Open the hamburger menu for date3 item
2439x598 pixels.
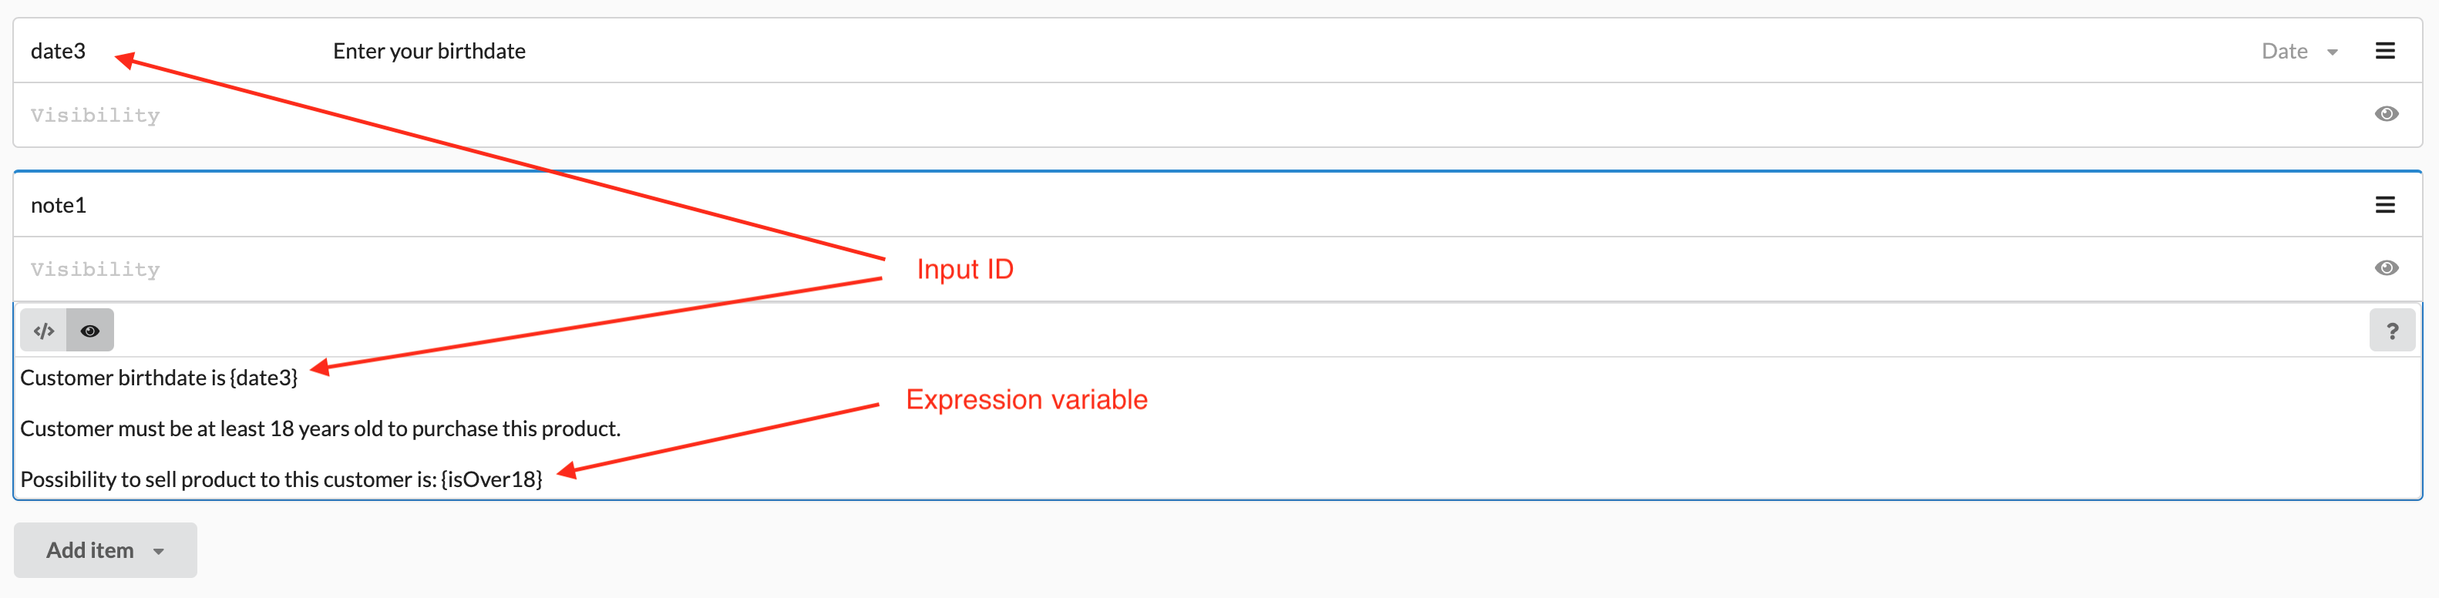tap(2385, 51)
